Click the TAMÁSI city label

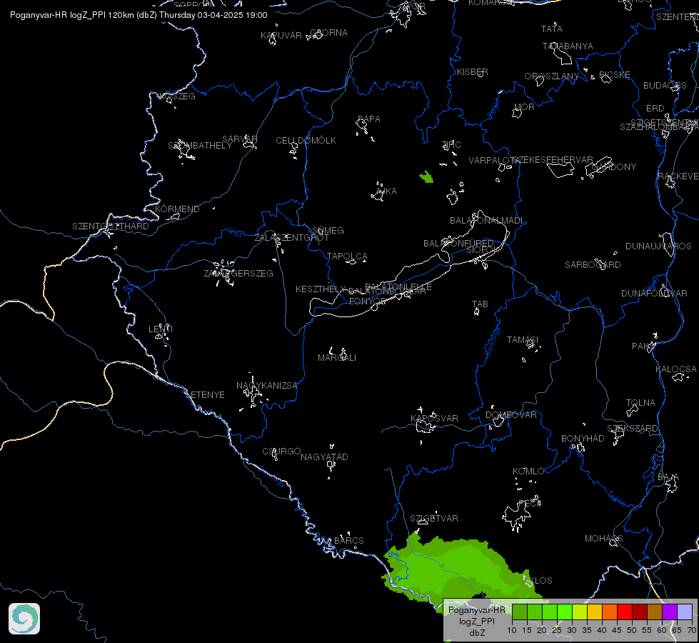click(x=523, y=340)
